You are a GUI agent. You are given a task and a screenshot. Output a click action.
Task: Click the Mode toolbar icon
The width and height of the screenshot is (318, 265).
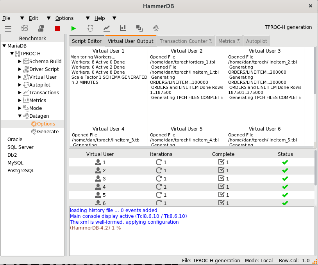click(139, 28)
